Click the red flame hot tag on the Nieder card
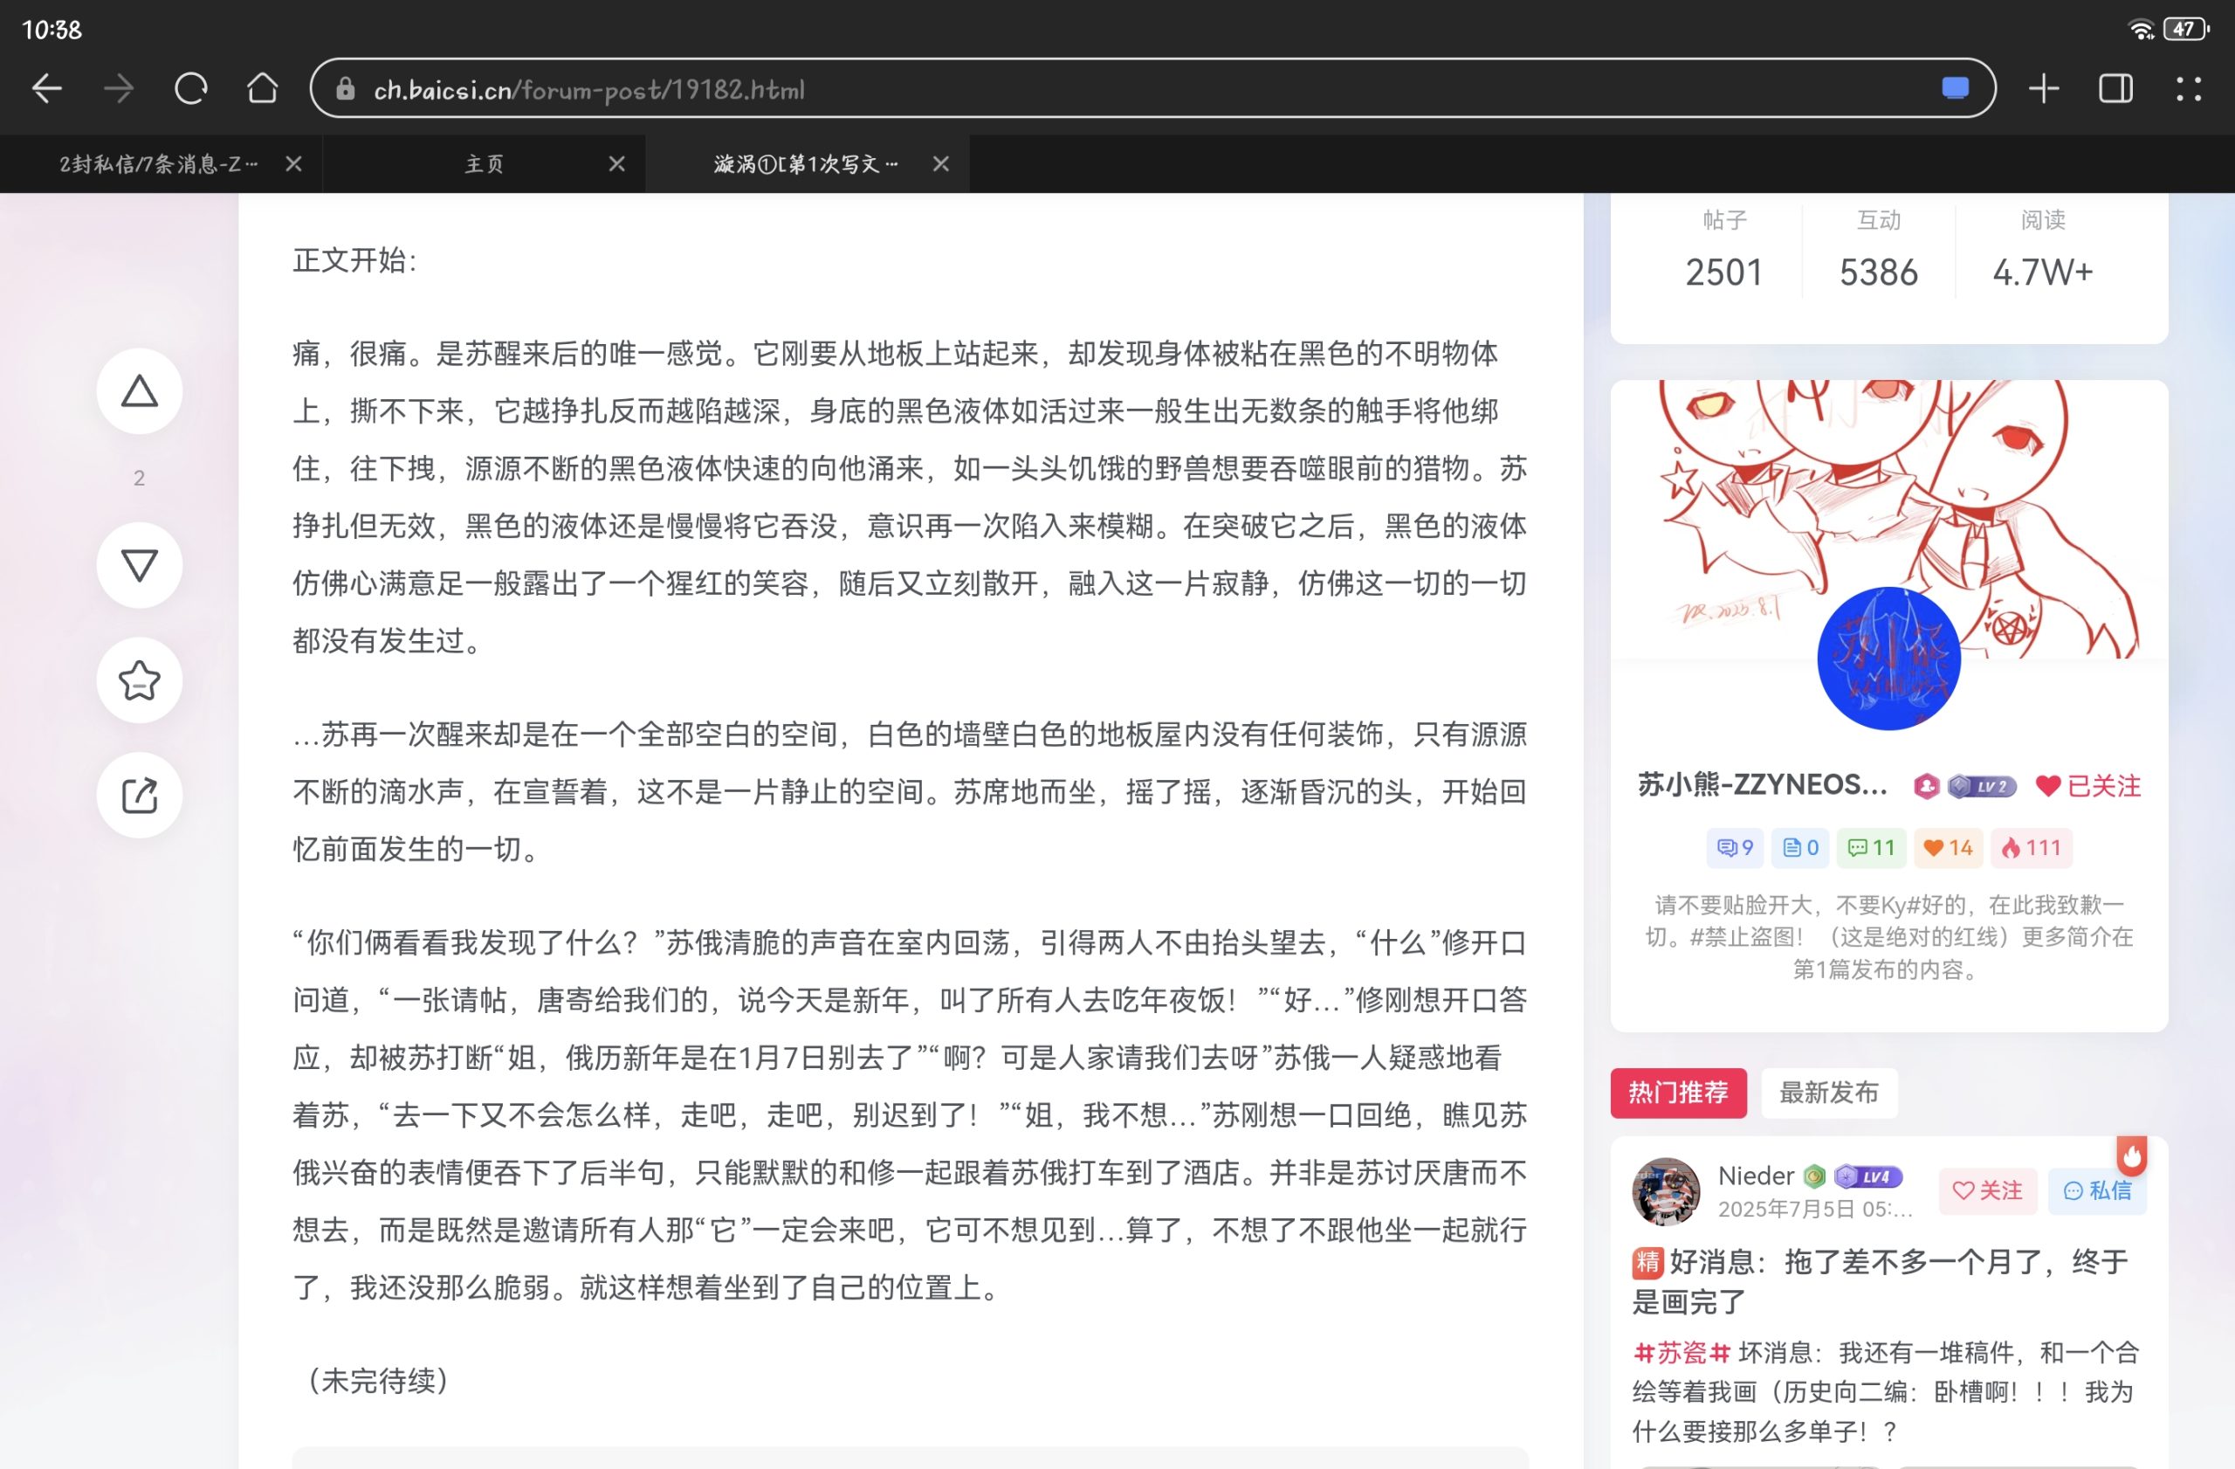 pos(2132,1157)
